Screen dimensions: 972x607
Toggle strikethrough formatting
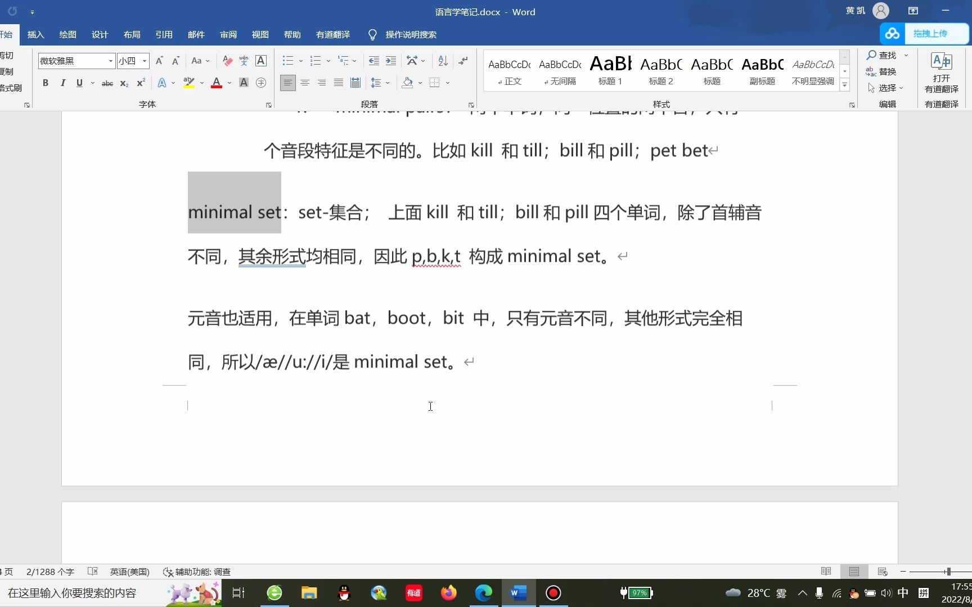click(x=107, y=83)
